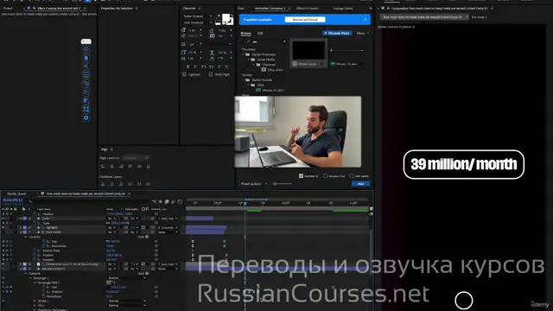Toggle Faux Bold in Character panel
Image resolution: width=553 pixels, height=311 pixels.
tap(188, 67)
